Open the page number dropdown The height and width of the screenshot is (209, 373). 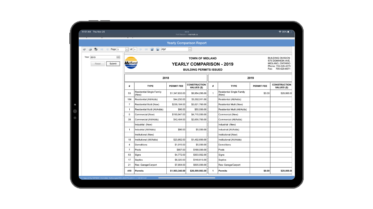(x=127, y=49)
